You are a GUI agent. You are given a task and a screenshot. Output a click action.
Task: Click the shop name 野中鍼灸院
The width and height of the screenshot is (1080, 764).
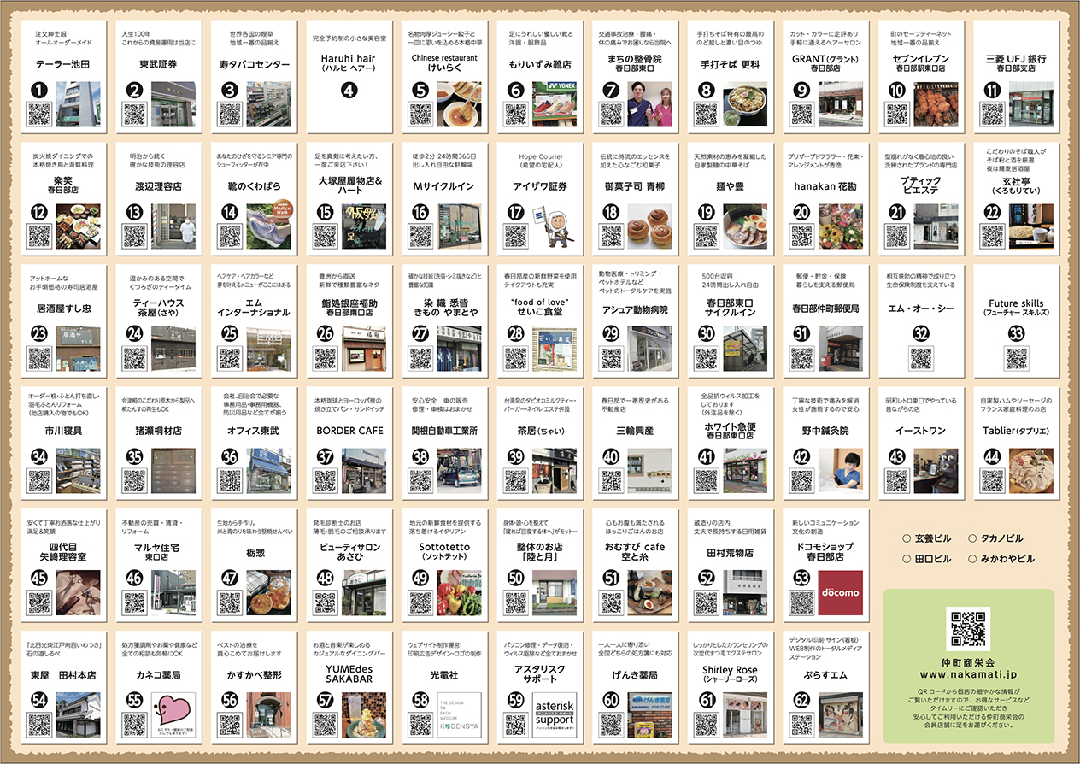[x=825, y=431]
